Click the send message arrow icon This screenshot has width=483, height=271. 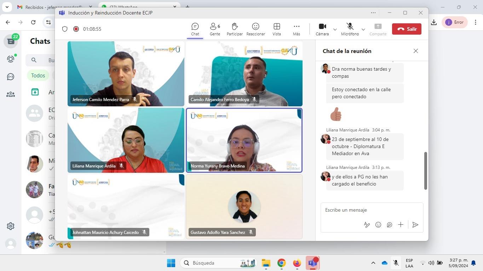[x=415, y=225]
